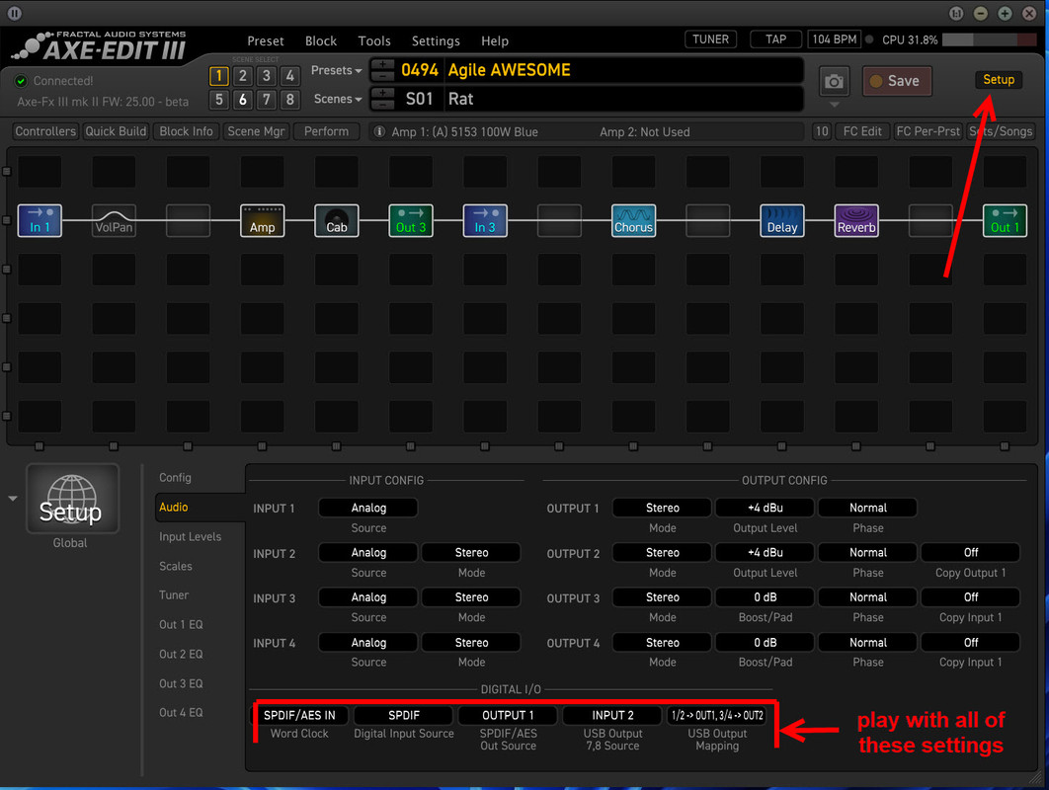Select the Out 1 block
Image resolution: width=1049 pixels, height=790 pixels.
[x=1005, y=221]
